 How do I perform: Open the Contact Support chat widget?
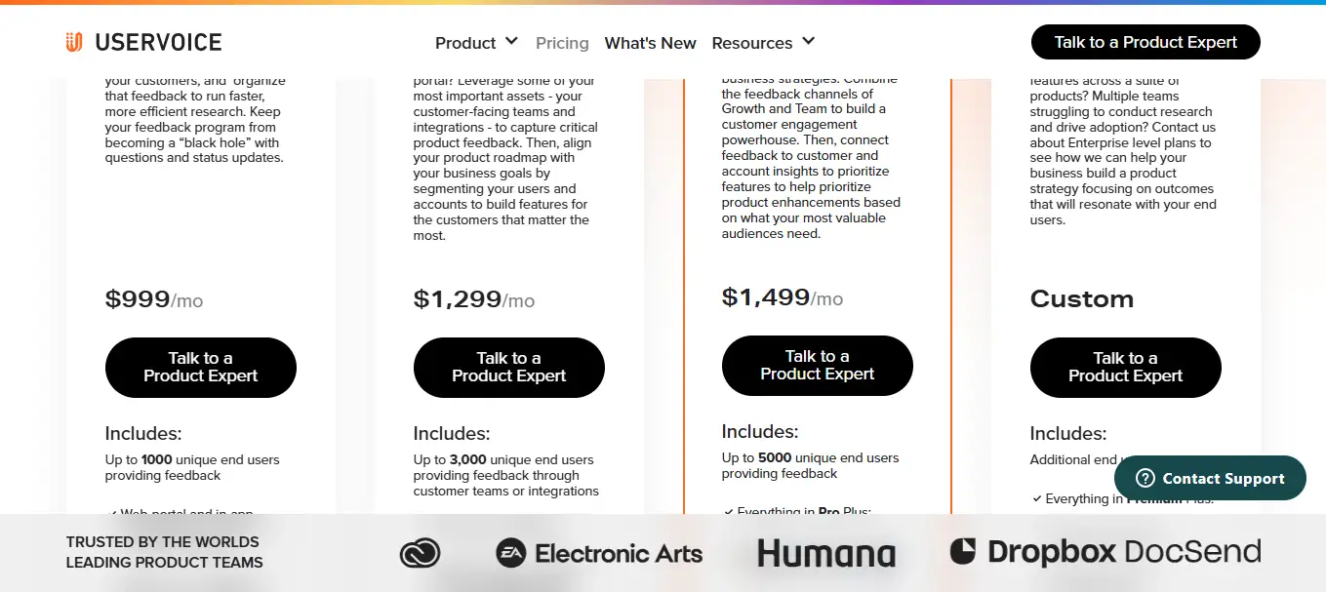click(1222, 478)
